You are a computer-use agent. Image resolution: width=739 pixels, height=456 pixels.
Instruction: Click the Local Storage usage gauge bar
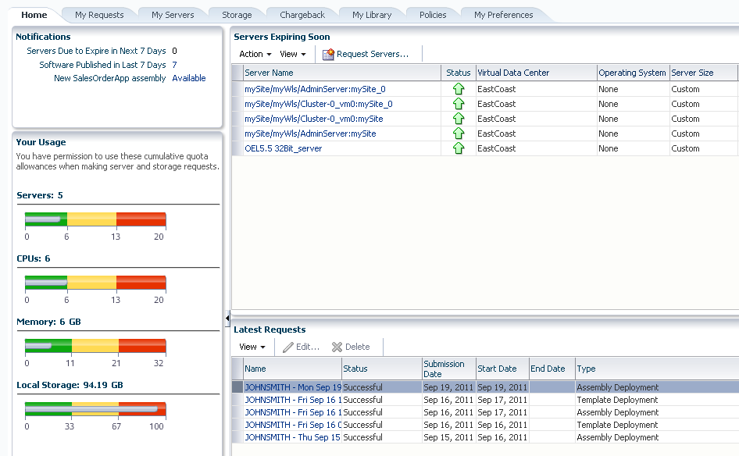tap(95, 409)
